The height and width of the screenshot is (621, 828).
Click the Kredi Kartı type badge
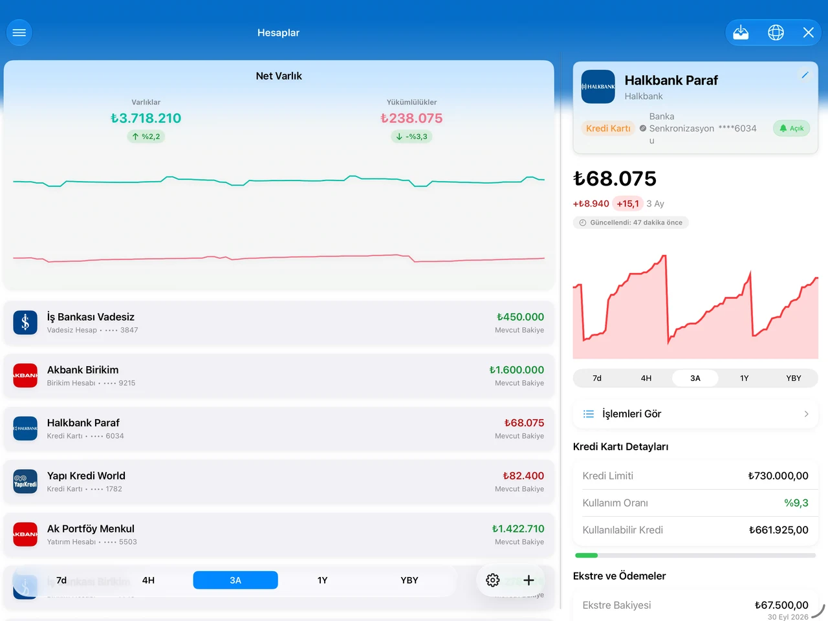coord(608,128)
